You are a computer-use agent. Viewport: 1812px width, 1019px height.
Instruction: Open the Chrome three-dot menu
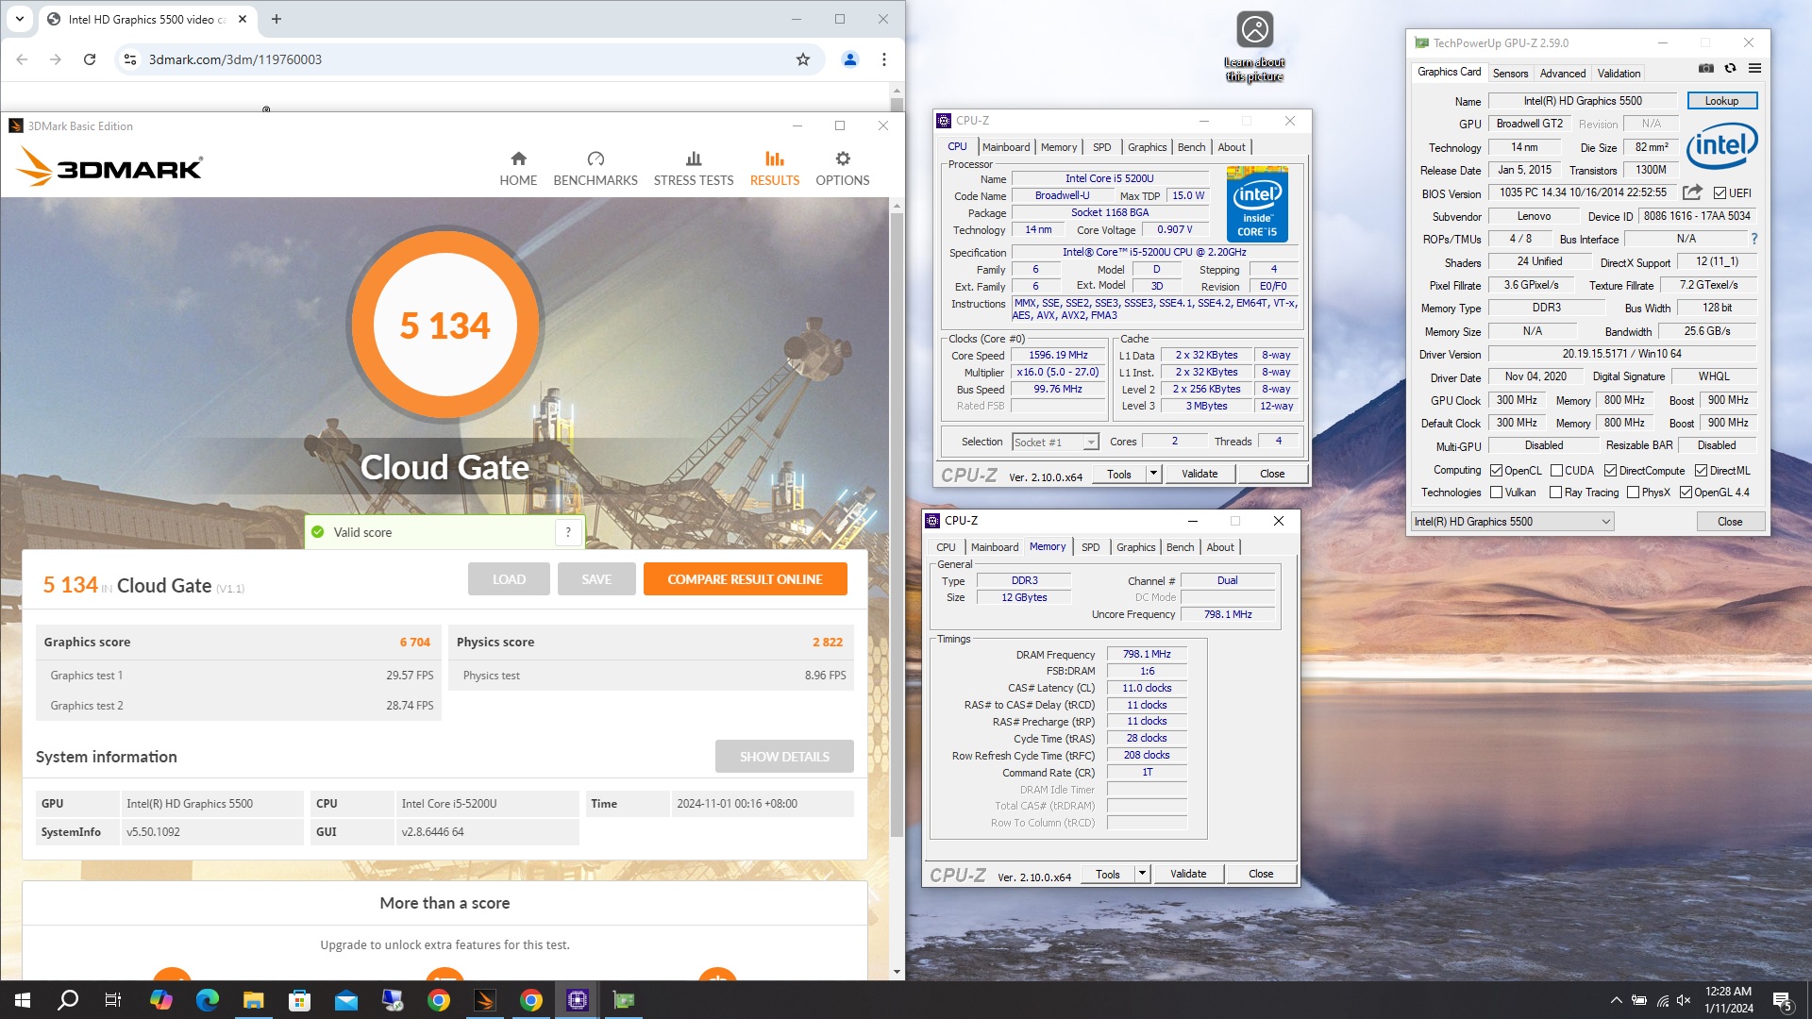click(884, 59)
